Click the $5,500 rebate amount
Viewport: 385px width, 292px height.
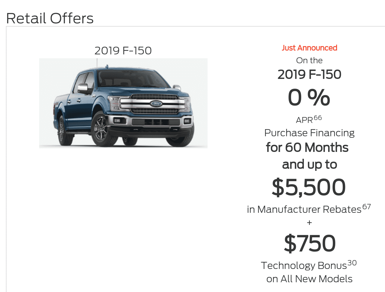click(x=309, y=187)
